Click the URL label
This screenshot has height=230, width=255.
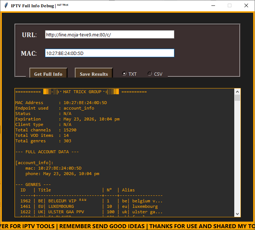point(29,35)
